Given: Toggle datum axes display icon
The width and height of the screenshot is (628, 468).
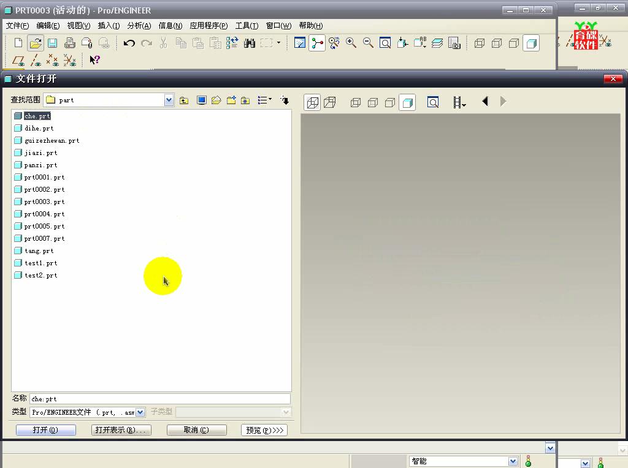Looking at the screenshot, I should click(36, 61).
